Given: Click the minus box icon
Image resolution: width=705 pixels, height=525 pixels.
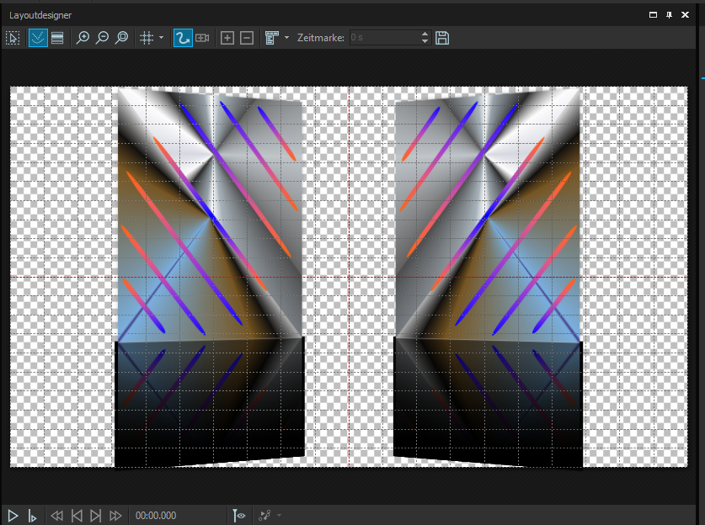Looking at the screenshot, I should (247, 38).
